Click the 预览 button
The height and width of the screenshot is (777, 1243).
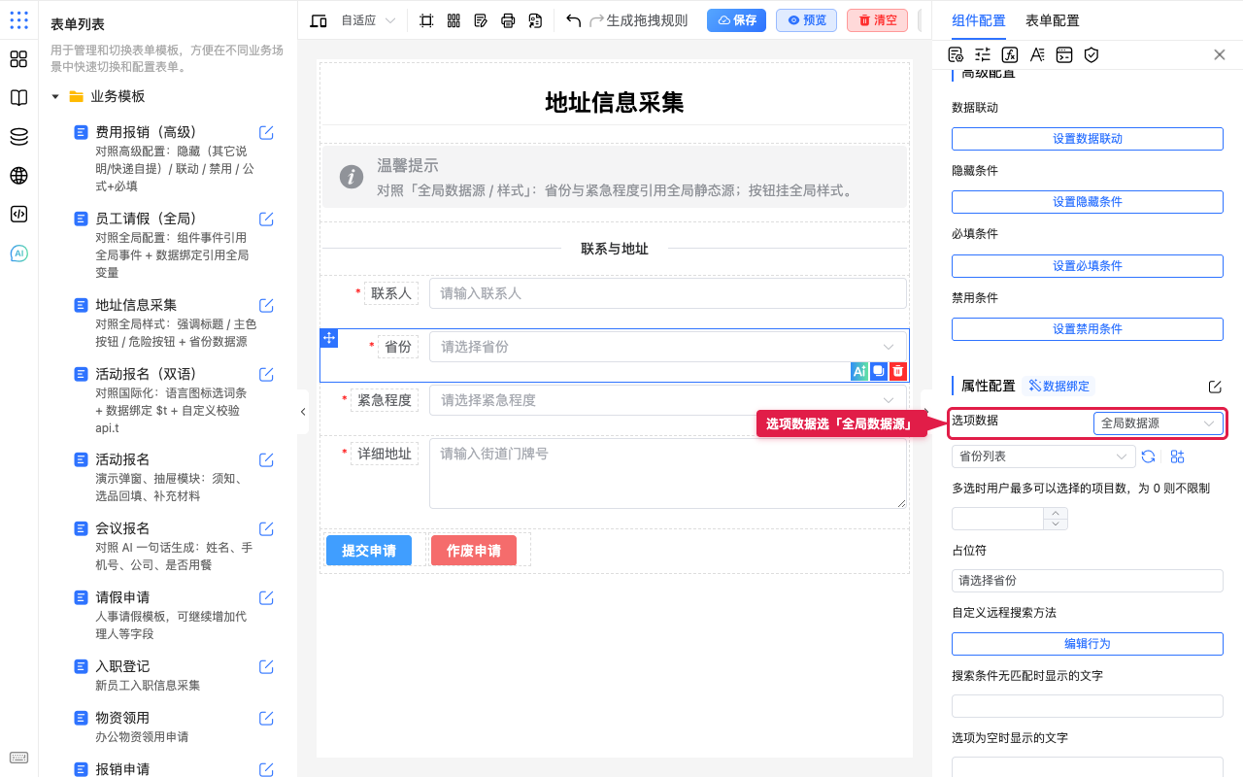(806, 20)
